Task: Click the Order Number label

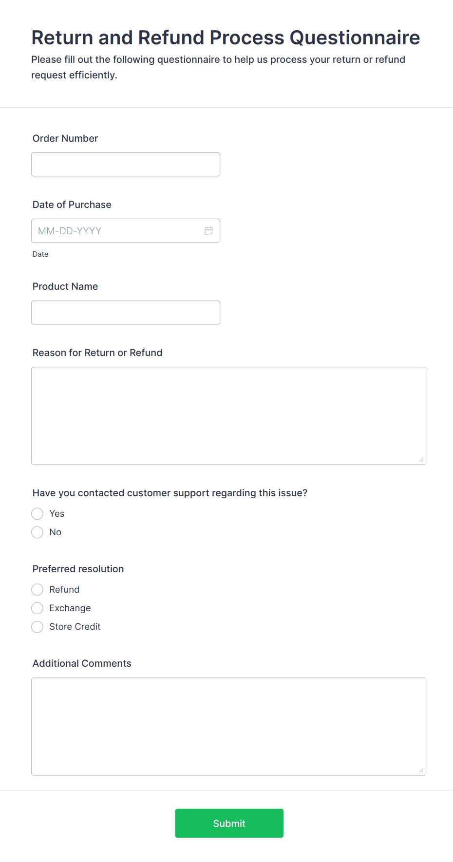Action: click(65, 138)
